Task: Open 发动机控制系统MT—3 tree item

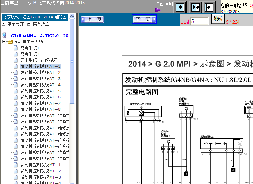Action: pyautogui.click(x=40, y=177)
